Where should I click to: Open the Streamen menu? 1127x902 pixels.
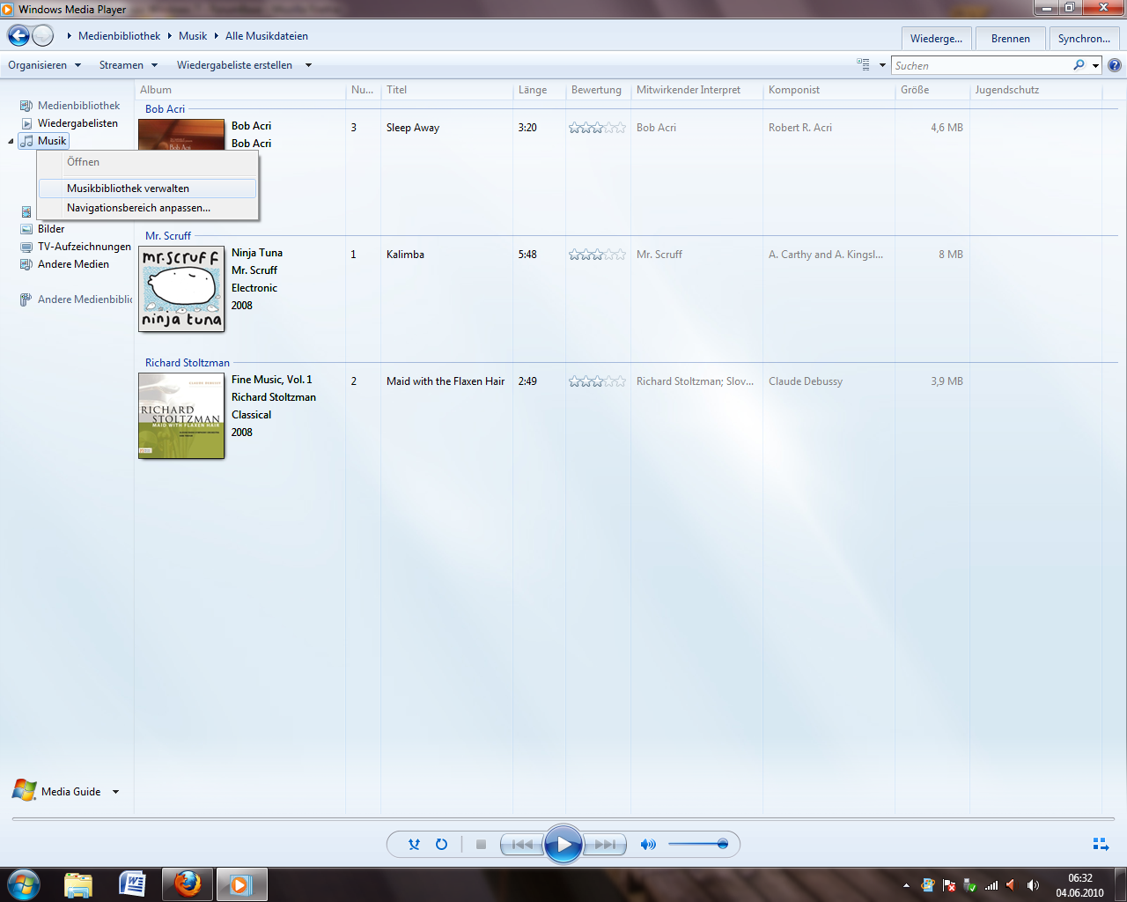pos(129,65)
